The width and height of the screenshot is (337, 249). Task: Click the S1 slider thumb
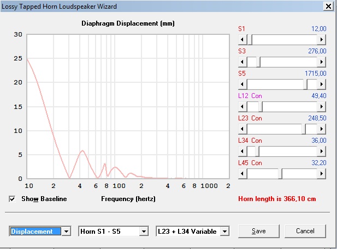(x=250, y=40)
